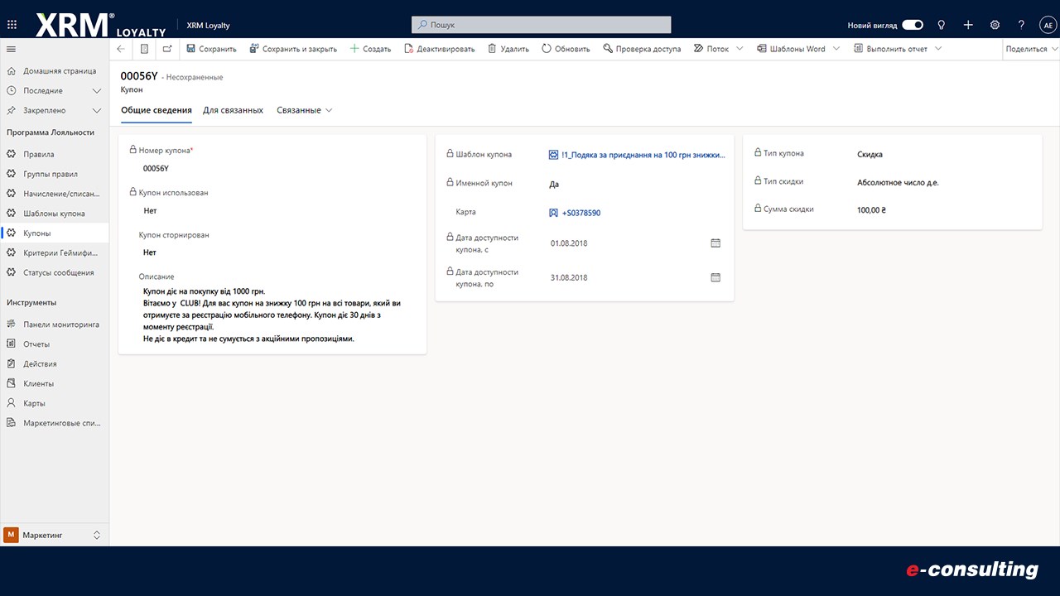Click the XRM Loyalty app name
The width and height of the screenshot is (1060, 596).
tap(209, 26)
